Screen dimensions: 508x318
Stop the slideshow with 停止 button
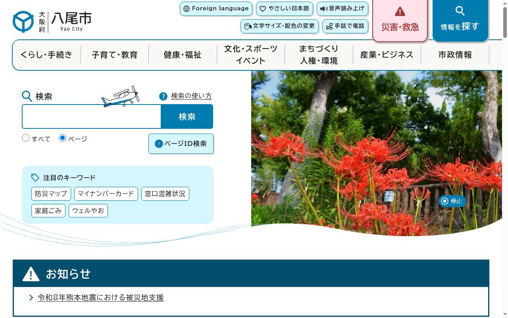click(x=452, y=201)
